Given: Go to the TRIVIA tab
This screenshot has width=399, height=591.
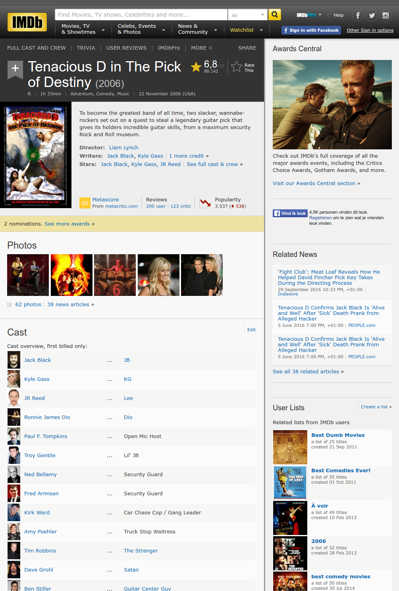Looking at the screenshot, I should tap(86, 48).
